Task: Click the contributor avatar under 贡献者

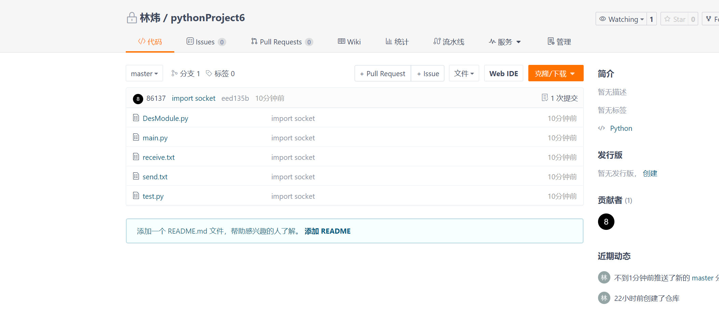Action: (606, 222)
